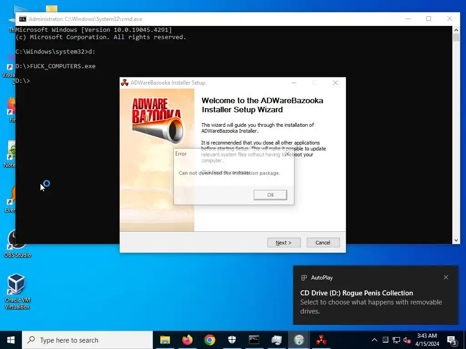Click the cmd window scrollbar up arrow
Screen dimensions: 466x349
click(456, 30)
